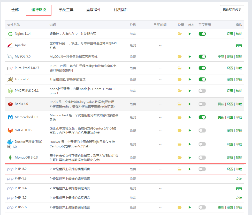This screenshot has width=252, height=215.
Task: Click the GitLab fox logo icon
Action: (x=10, y=130)
